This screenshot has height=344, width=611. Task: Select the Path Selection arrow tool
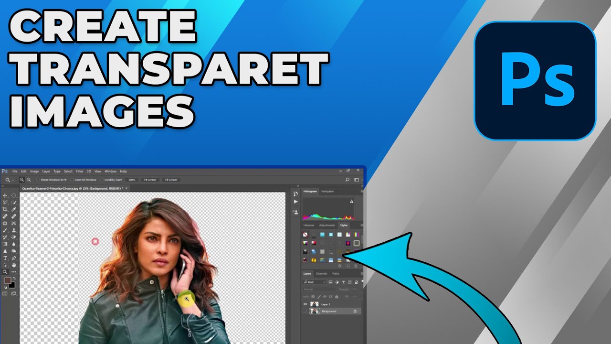(5, 265)
